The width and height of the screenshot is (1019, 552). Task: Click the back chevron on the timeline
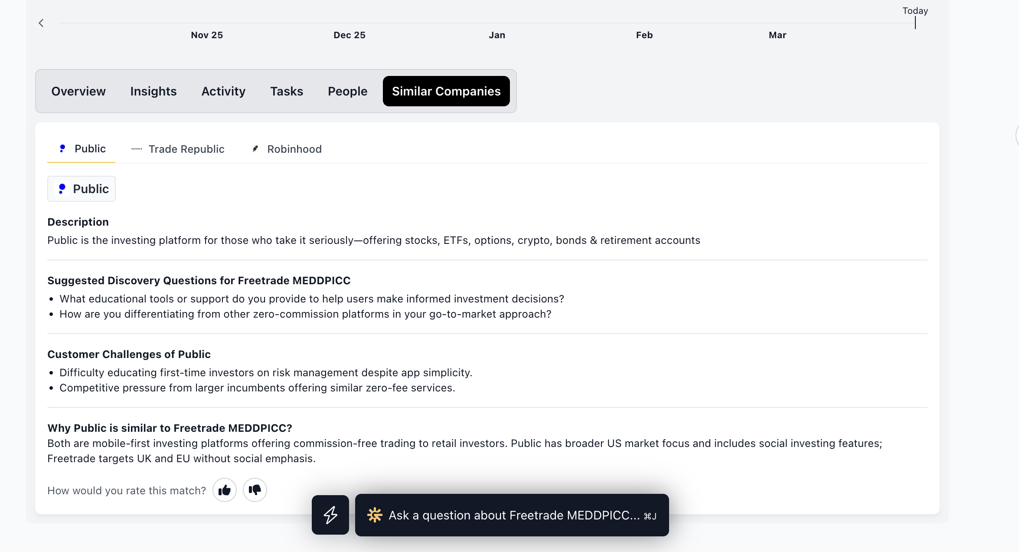(x=41, y=23)
